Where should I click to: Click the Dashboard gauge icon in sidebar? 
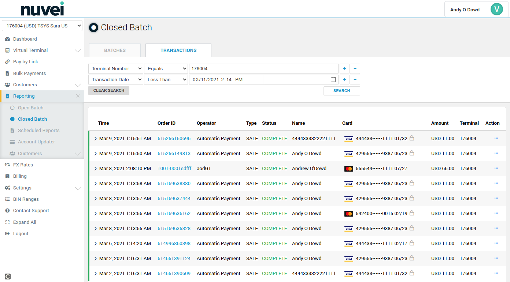(7, 39)
